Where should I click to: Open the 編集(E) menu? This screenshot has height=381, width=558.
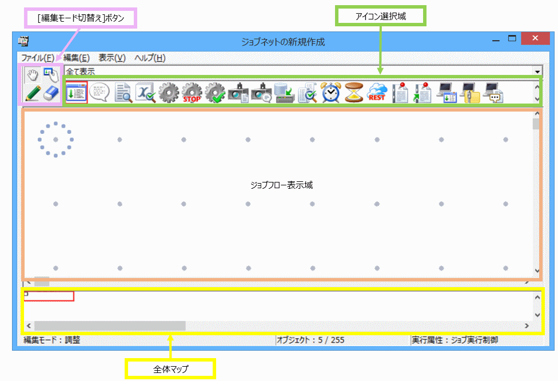77,58
